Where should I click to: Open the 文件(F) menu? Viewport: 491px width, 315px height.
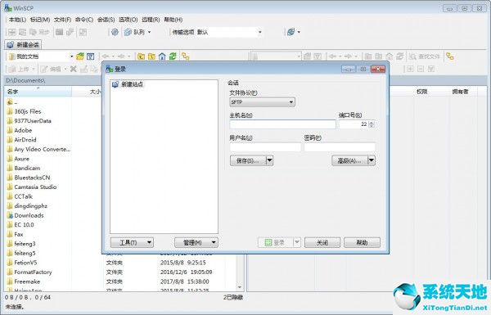63,20
